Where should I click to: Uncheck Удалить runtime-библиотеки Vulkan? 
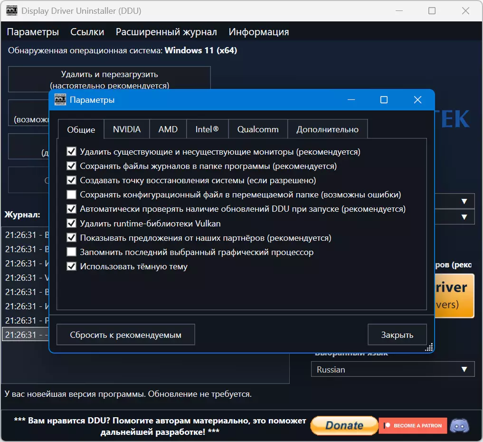pos(71,223)
